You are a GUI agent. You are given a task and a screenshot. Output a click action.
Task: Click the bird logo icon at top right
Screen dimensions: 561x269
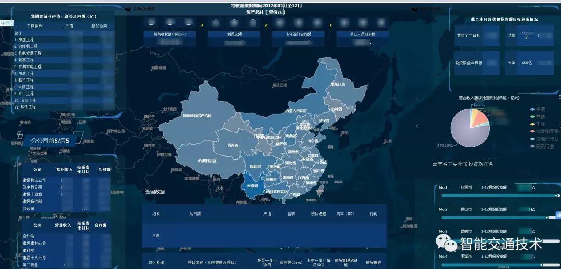[x=415, y=9]
